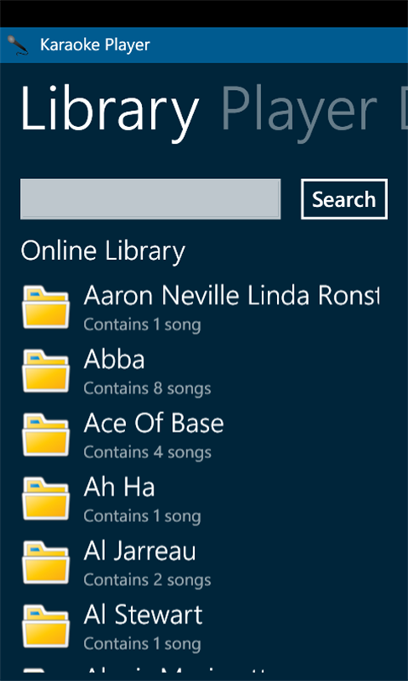This screenshot has width=408, height=681.
Task: Click the Karaoke Player title text
Action: click(95, 45)
